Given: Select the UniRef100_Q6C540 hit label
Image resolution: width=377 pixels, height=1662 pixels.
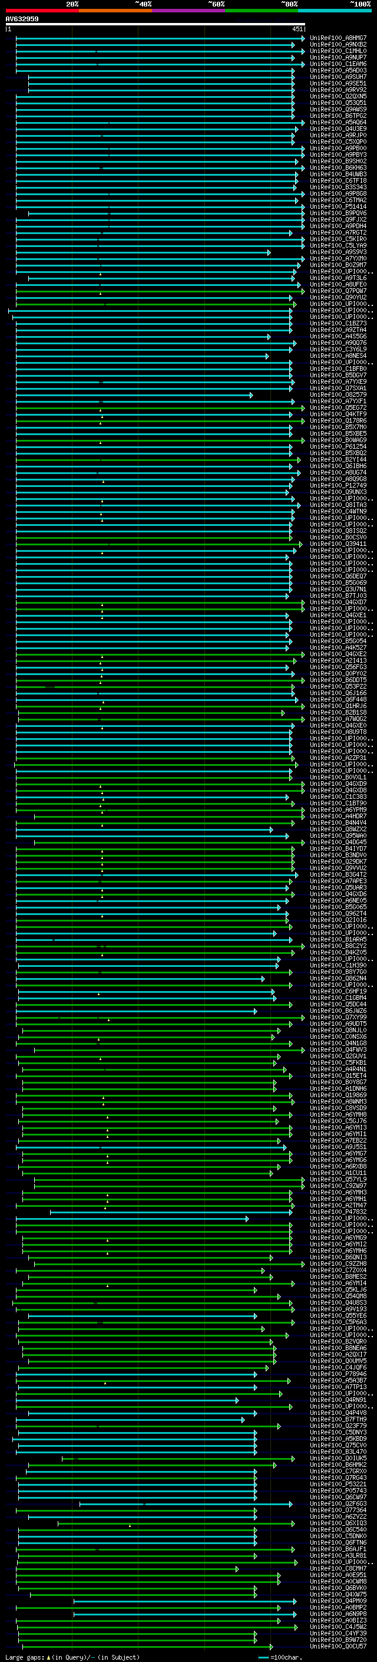Looking at the screenshot, I should pyautogui.click(x=338, y=1529).
